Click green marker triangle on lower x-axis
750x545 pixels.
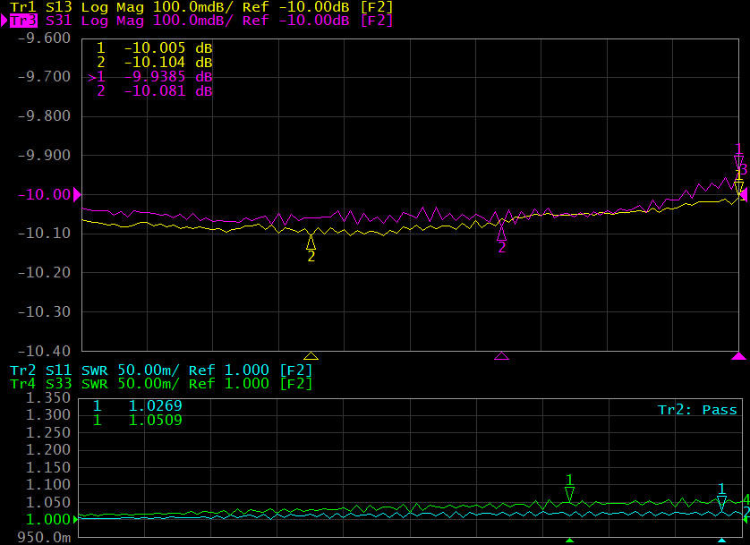pyautogui.click(x=569, y=541)
